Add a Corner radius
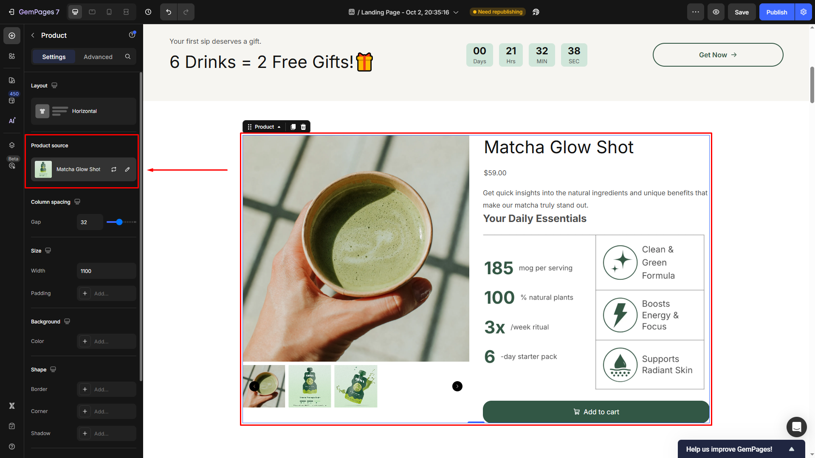 (x=107, y=411)
